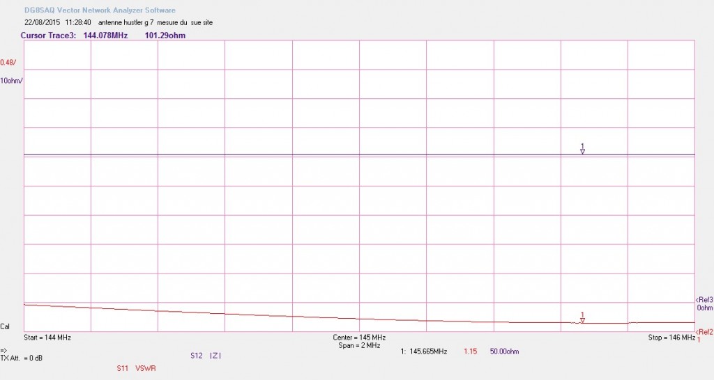Select the Ref2 reference indicator
Image resolution: width=714 pixels, height=380 pixels.
click(704, 332)
